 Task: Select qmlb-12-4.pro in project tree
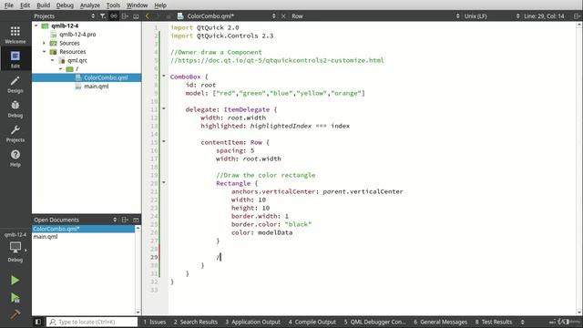click(77, 35)
